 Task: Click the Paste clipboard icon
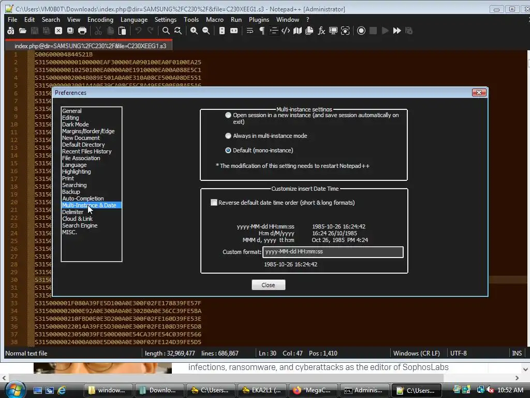pos(122,31)
